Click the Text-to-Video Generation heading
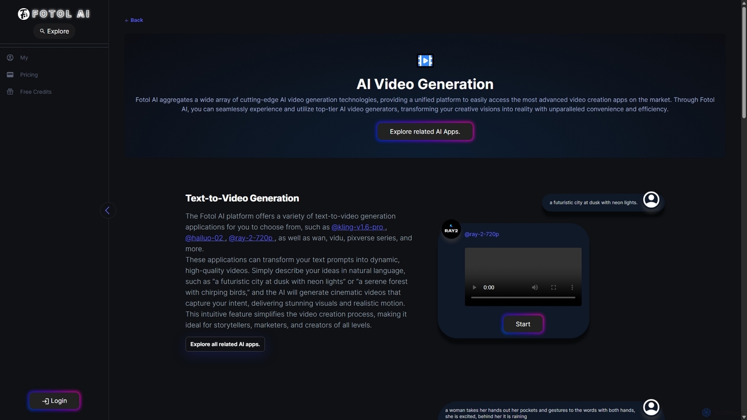 tap(242, 198)
